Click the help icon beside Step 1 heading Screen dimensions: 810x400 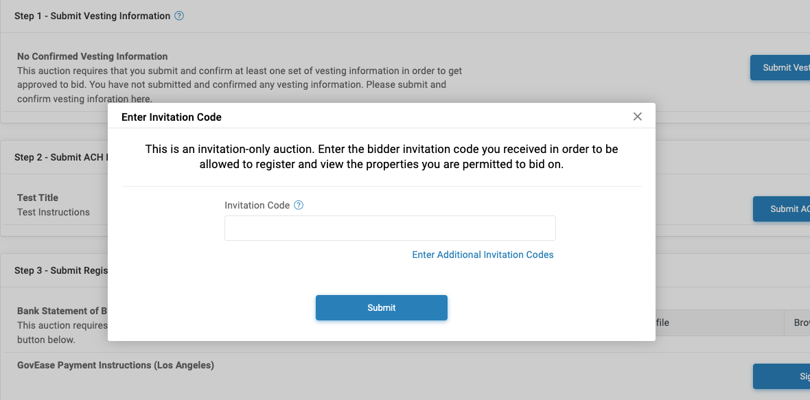point(179,16)
